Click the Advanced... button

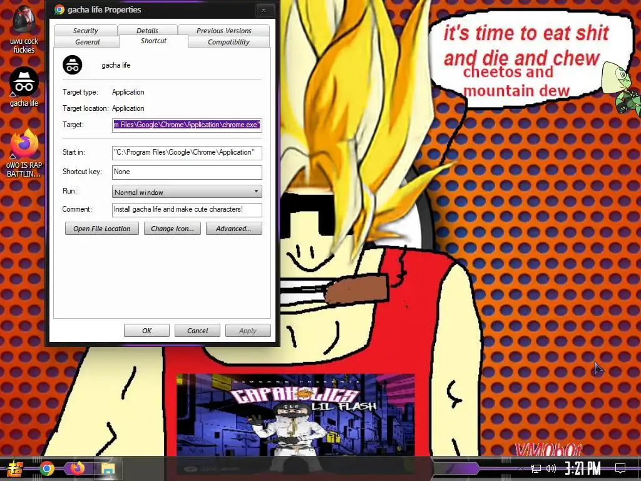pos(234,229)
